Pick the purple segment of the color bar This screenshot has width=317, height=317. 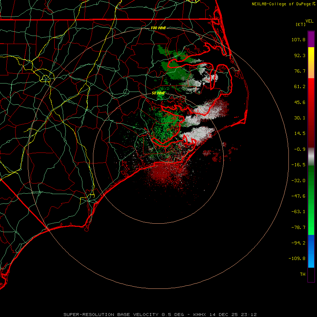311,39
